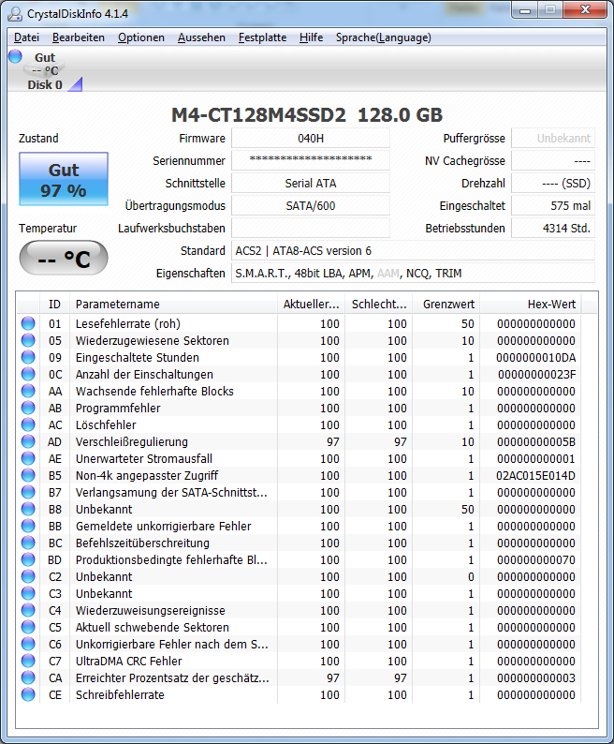The image size is (614, 744).
Task: Click hex value 02AC015E014D
Action: [535, 475]
